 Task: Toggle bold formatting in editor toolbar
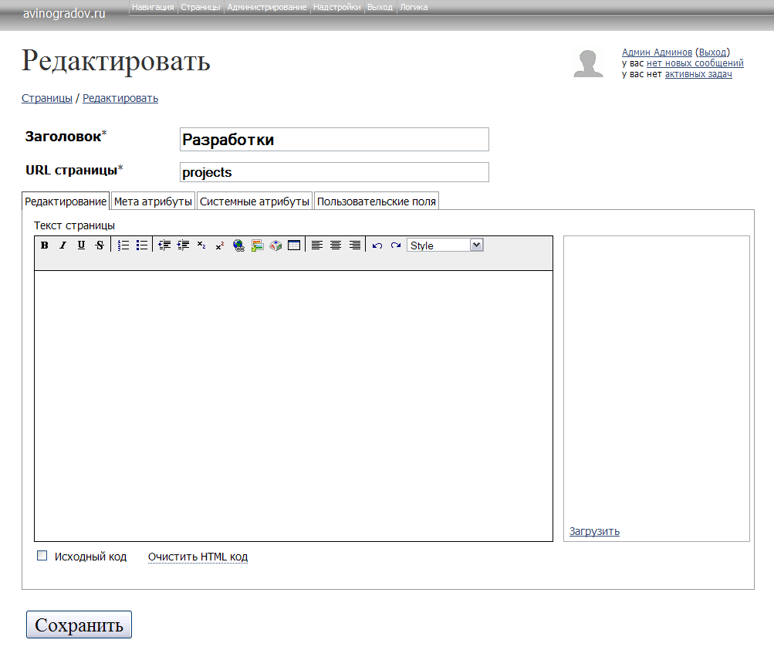coord(45,245)
